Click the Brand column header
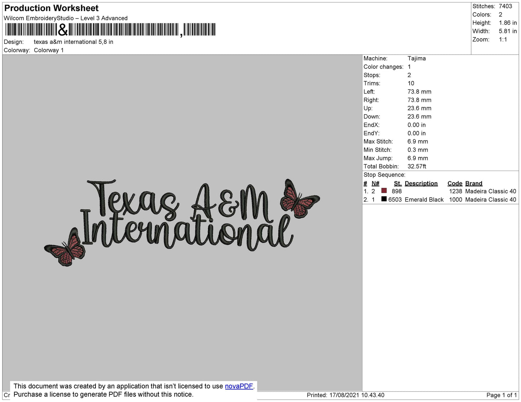Image resolution: width=521 pixels, height=402 pixels. point(474,183)
